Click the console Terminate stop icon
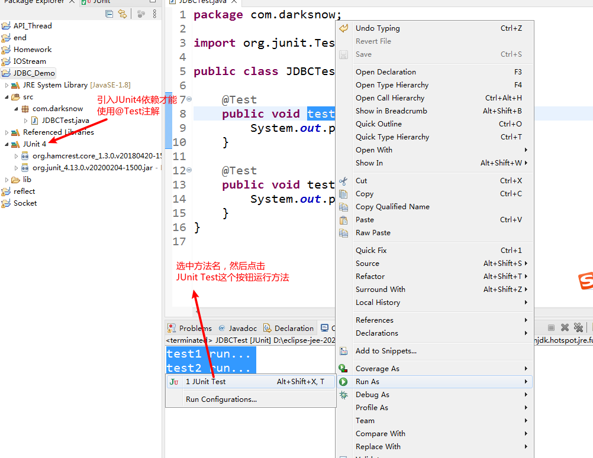 pyautogui.click(x=551, y=327)
